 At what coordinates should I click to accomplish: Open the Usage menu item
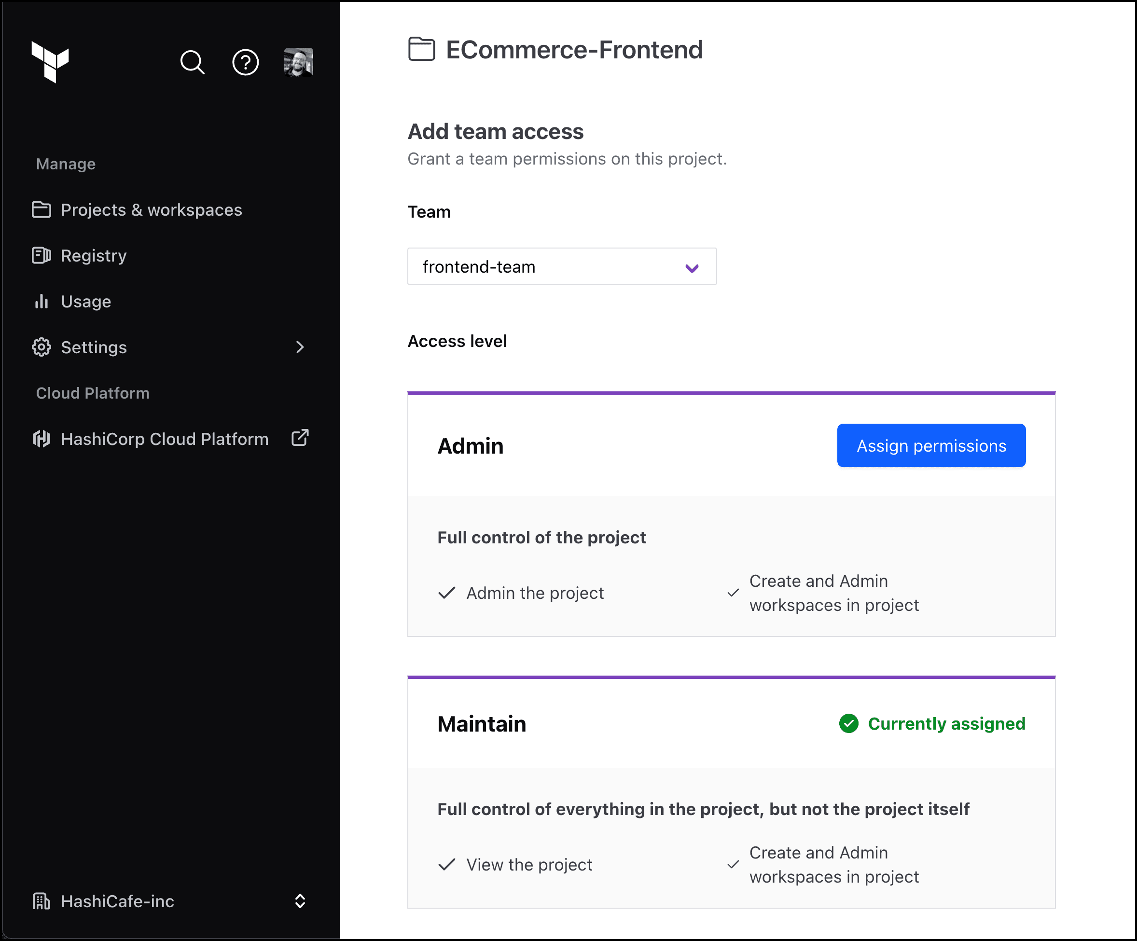86,301
